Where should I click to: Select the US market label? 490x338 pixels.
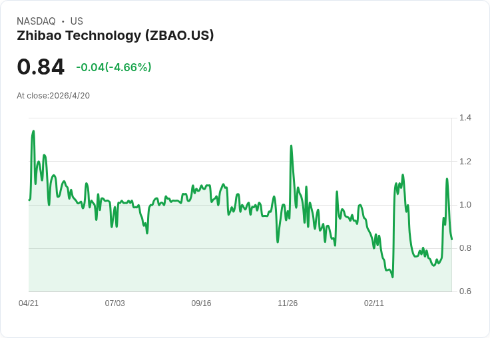coord(77,21)
